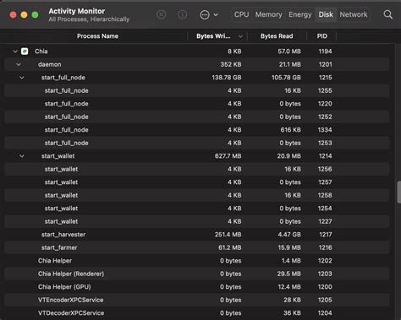Click the 4.47 GB bytes read value

click(x=289, y=235)
